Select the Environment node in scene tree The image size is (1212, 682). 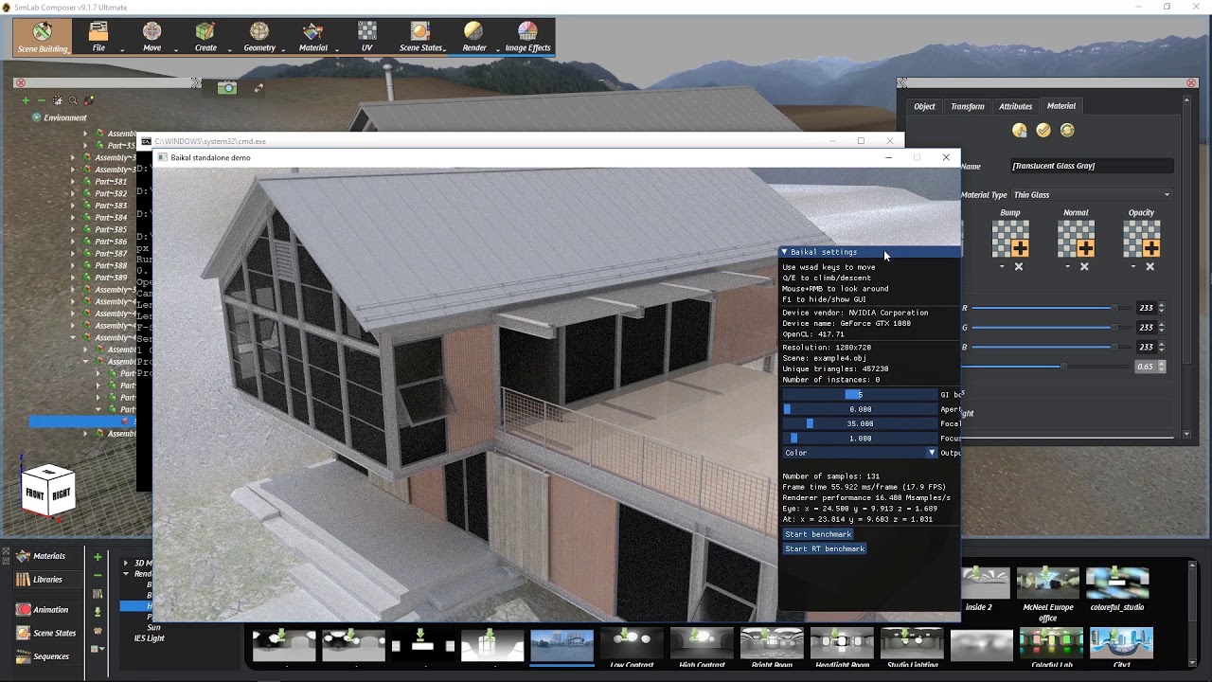coord(64,117)
